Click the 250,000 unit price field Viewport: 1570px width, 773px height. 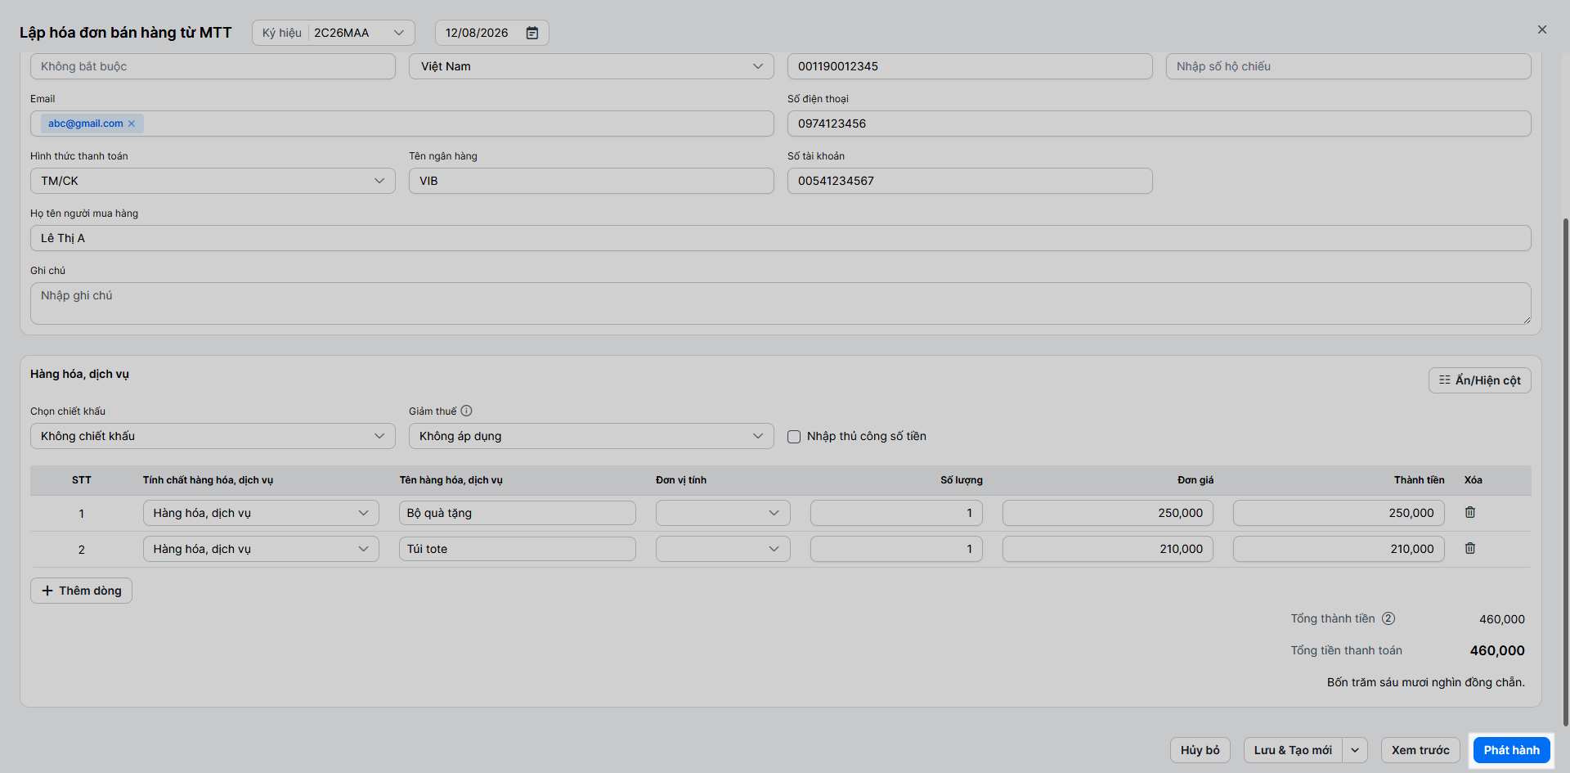(1108, 513)
